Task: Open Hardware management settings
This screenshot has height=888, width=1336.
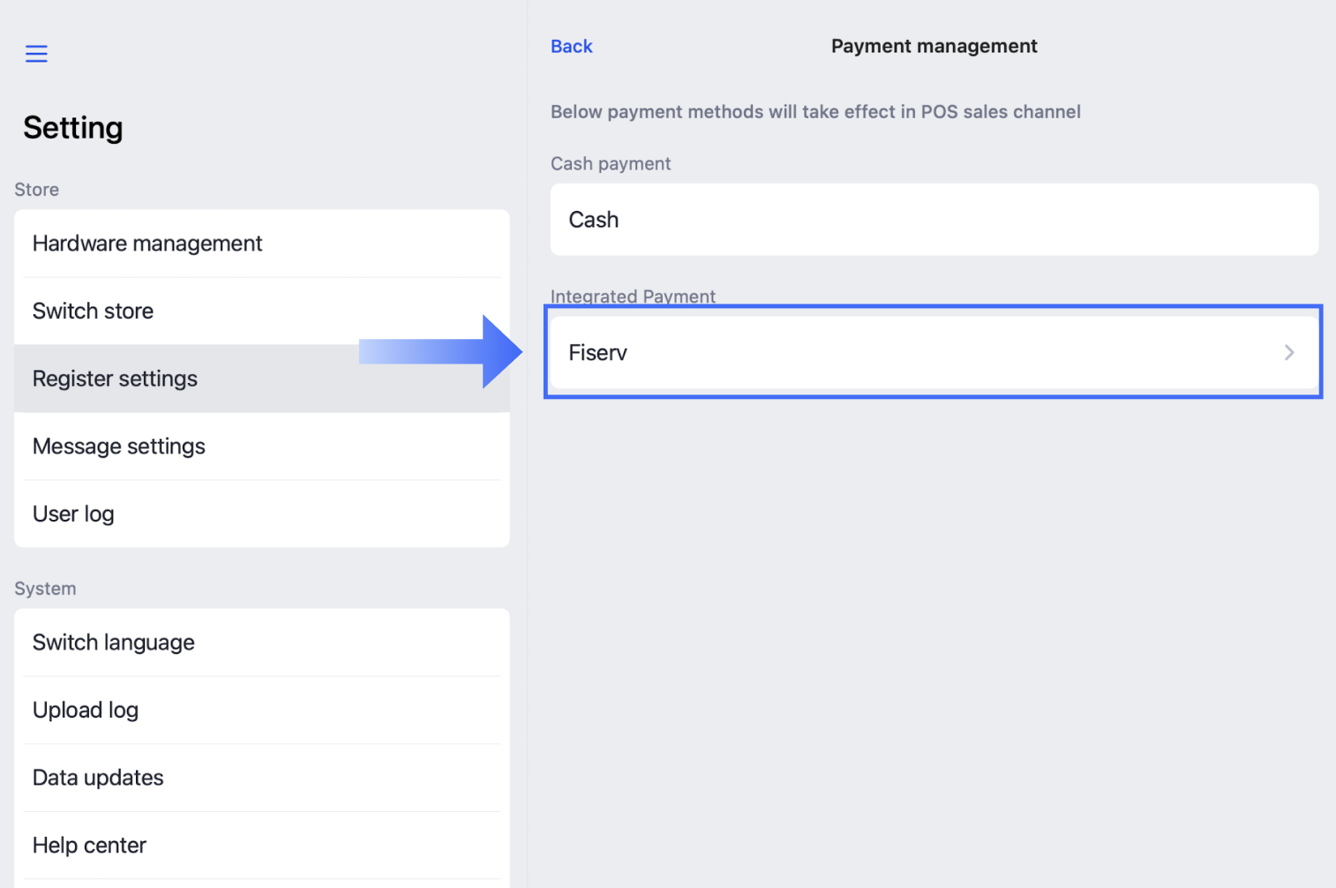Action: coord(147,244)
